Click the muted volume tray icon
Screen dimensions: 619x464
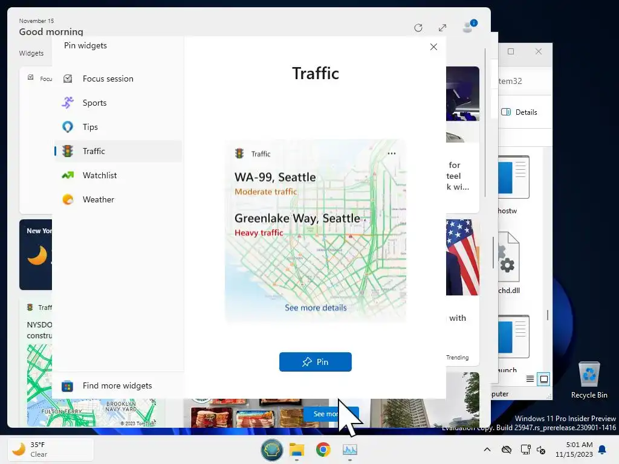point(541,449)
